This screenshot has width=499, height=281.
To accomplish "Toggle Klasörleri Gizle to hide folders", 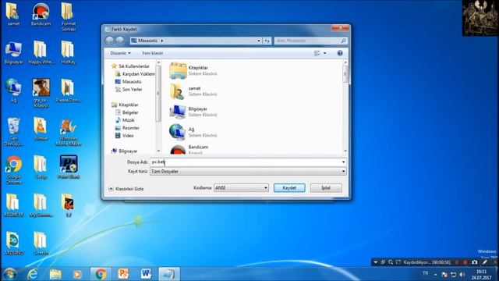I will [126, 189].
